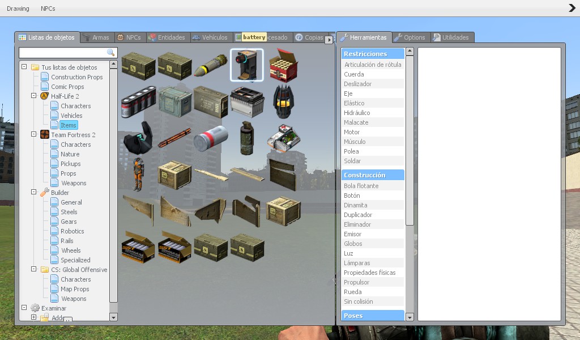The image size is (580, 340).
Task: Open the Team Fortress 2 icon folder
Action: 44,135
